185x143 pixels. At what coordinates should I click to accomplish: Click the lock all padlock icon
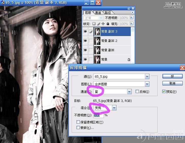click(x=108, y=24)
